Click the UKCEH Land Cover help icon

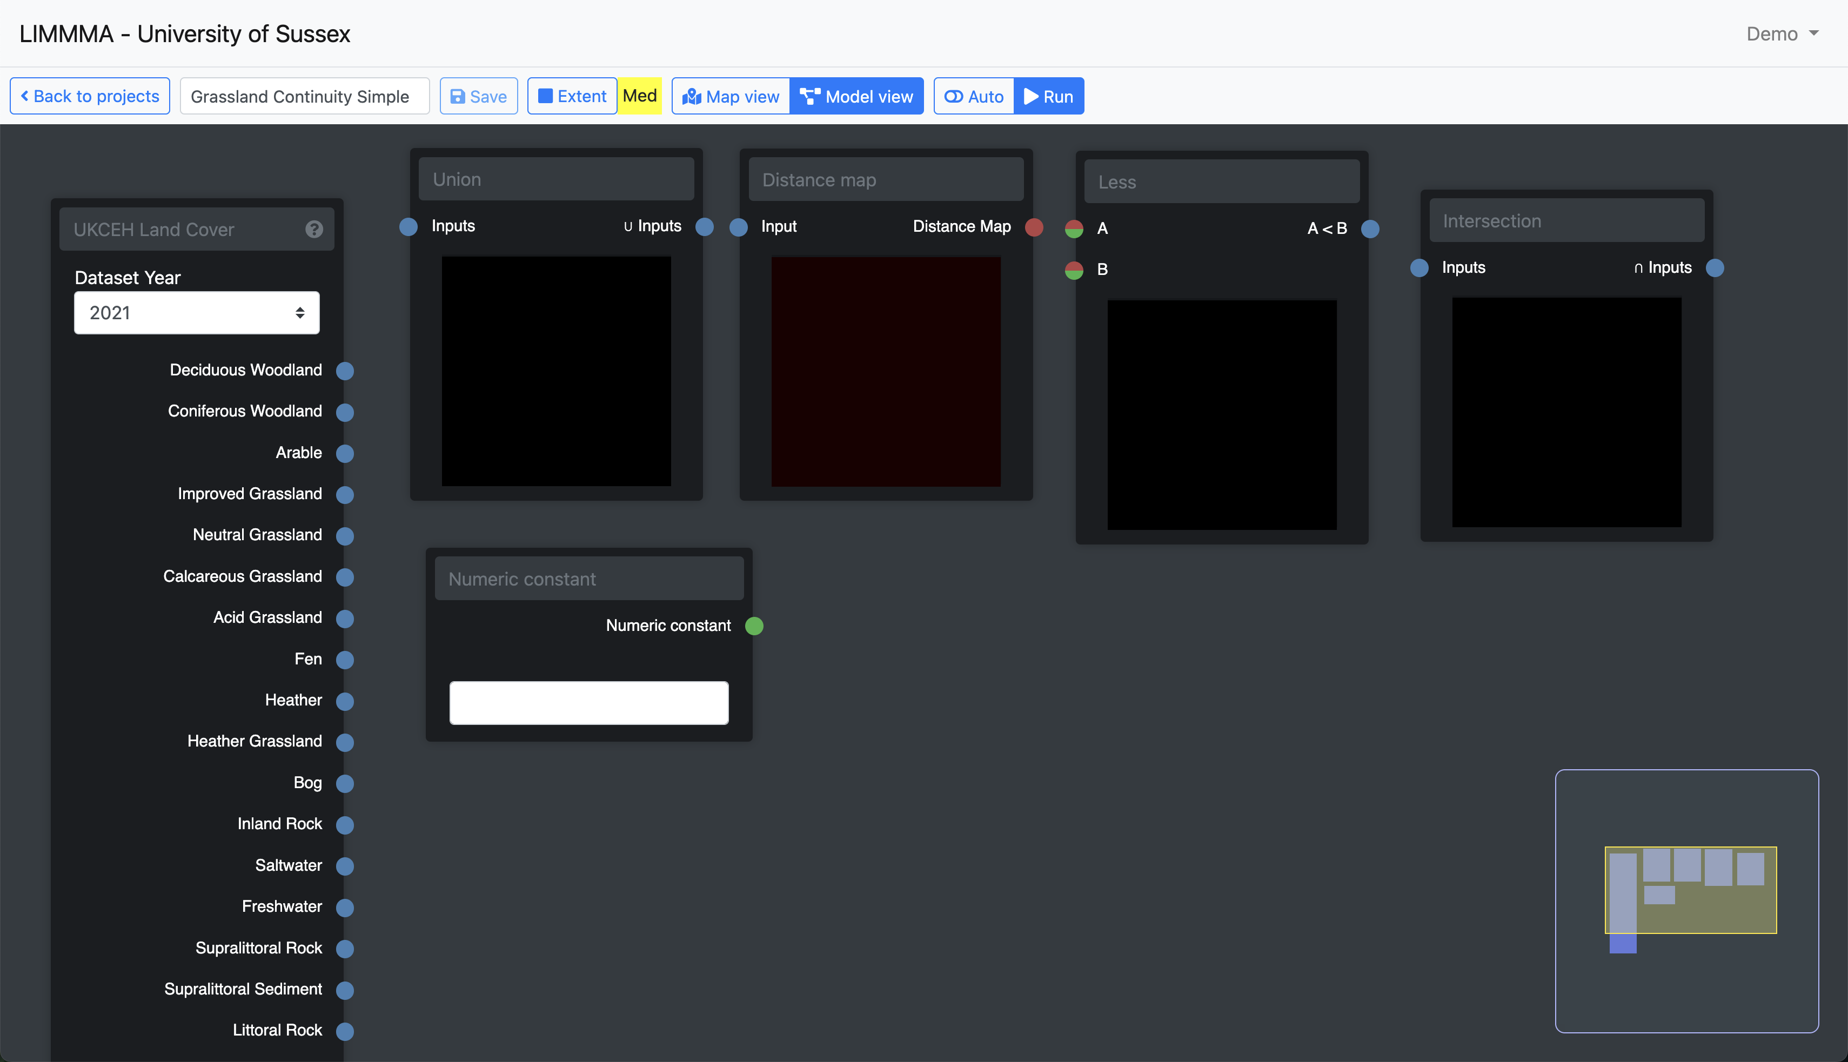click(314, 230)
